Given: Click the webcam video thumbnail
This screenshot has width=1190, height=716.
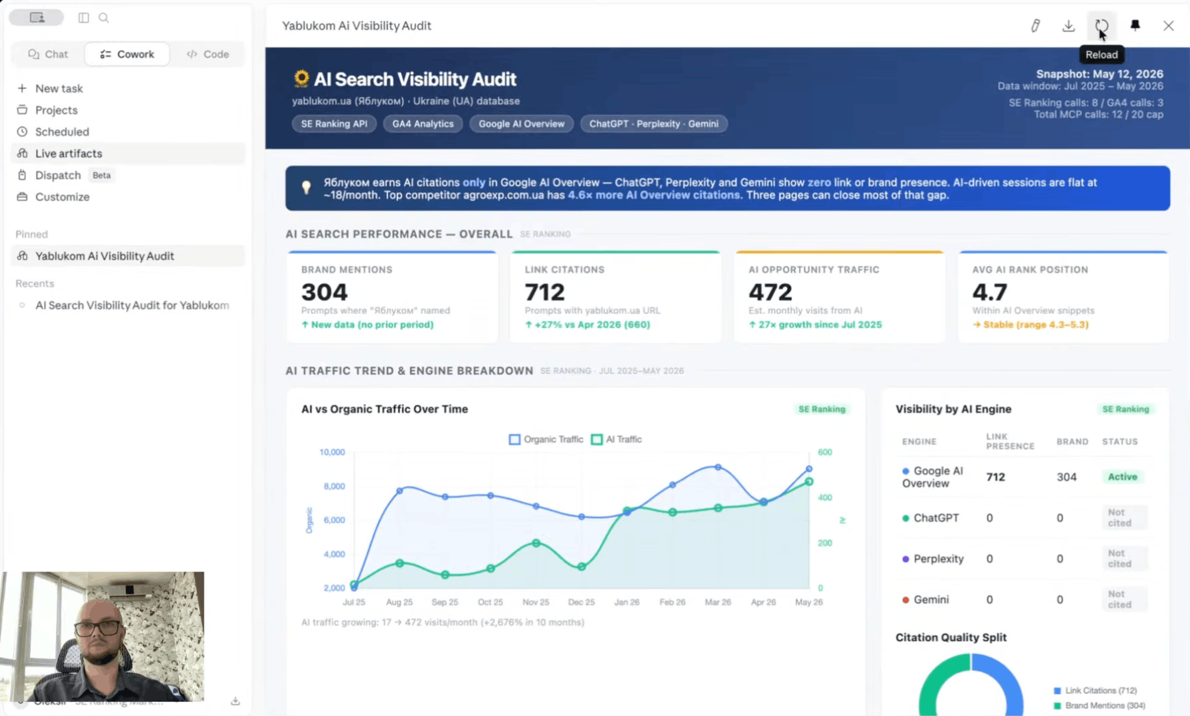Looking at the screenshot, I should 102,636.
